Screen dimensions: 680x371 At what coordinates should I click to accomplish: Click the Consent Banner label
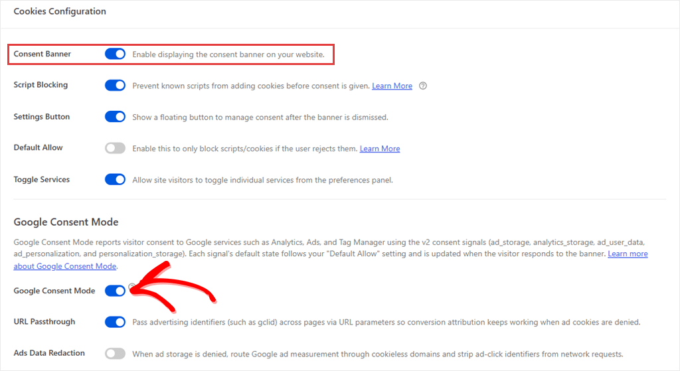(42, 54)
